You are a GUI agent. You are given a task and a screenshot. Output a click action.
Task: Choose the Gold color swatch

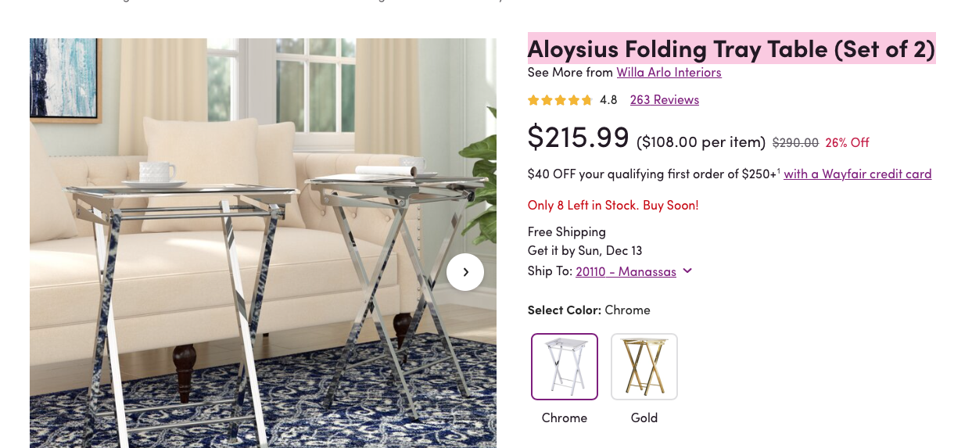pyautogui.click(x=644, y=367)
